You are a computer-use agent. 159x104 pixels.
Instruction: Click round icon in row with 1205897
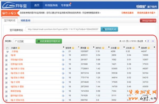pos(63,51)
